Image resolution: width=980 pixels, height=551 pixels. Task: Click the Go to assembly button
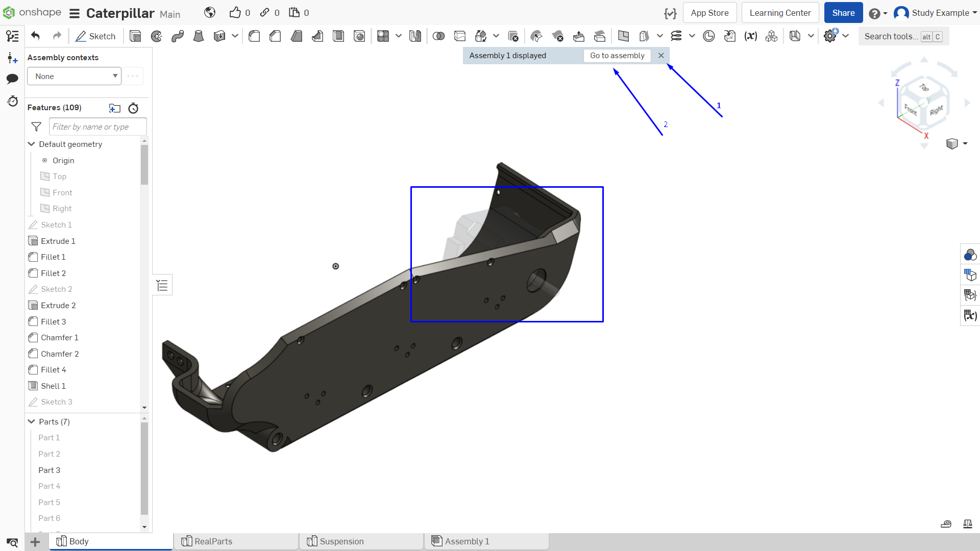(x=617, y=56)
